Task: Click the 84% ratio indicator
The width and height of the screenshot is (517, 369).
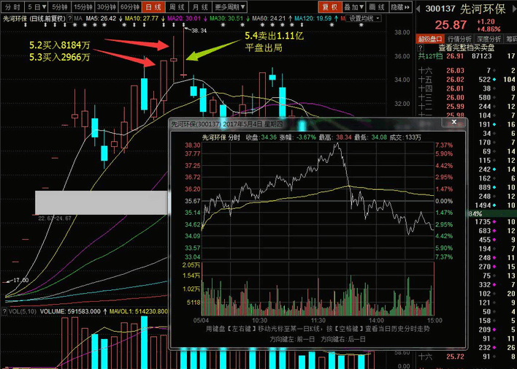Action: coord(475,214)
